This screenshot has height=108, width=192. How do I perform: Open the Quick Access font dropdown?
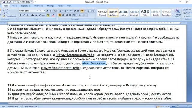click(31, 2)
